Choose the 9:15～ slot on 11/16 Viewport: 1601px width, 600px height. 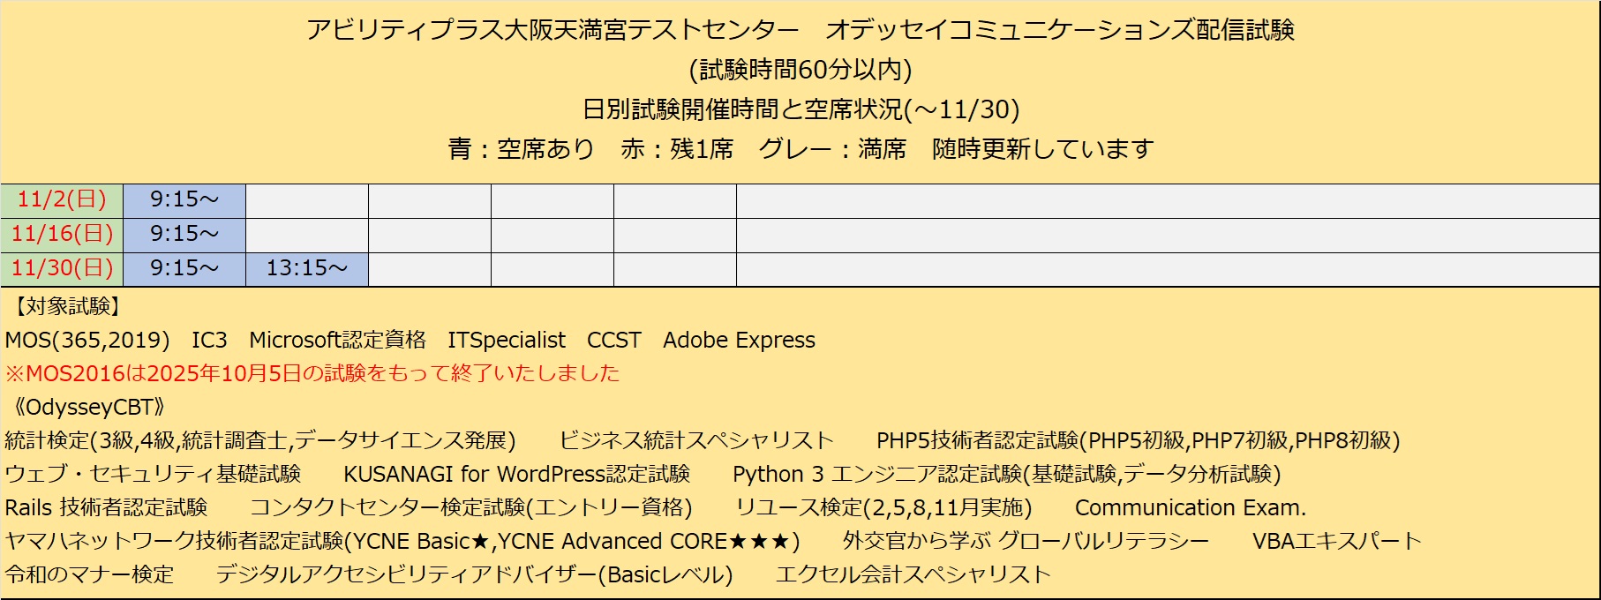(184, 235)
